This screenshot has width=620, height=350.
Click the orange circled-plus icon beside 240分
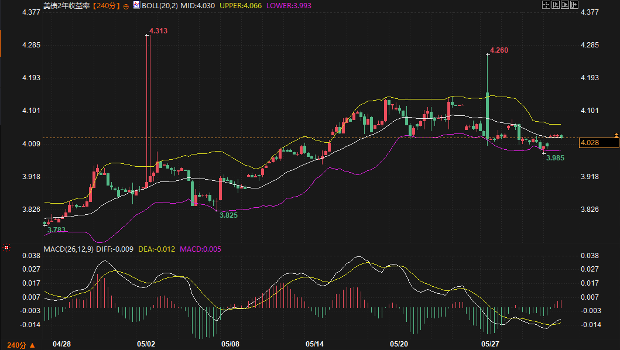click(x=126, y=6)
